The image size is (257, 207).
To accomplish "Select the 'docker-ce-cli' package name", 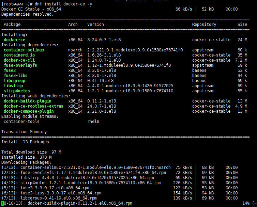I will pos(19,60).
